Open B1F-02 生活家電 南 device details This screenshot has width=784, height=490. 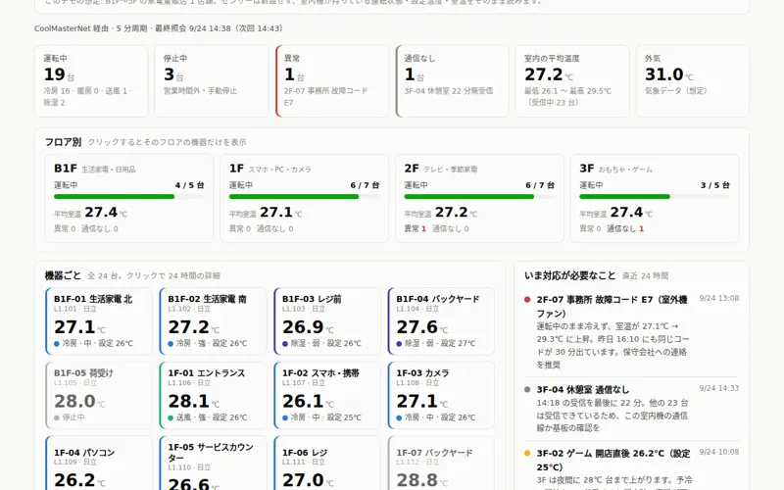click(x=213, y=321)
